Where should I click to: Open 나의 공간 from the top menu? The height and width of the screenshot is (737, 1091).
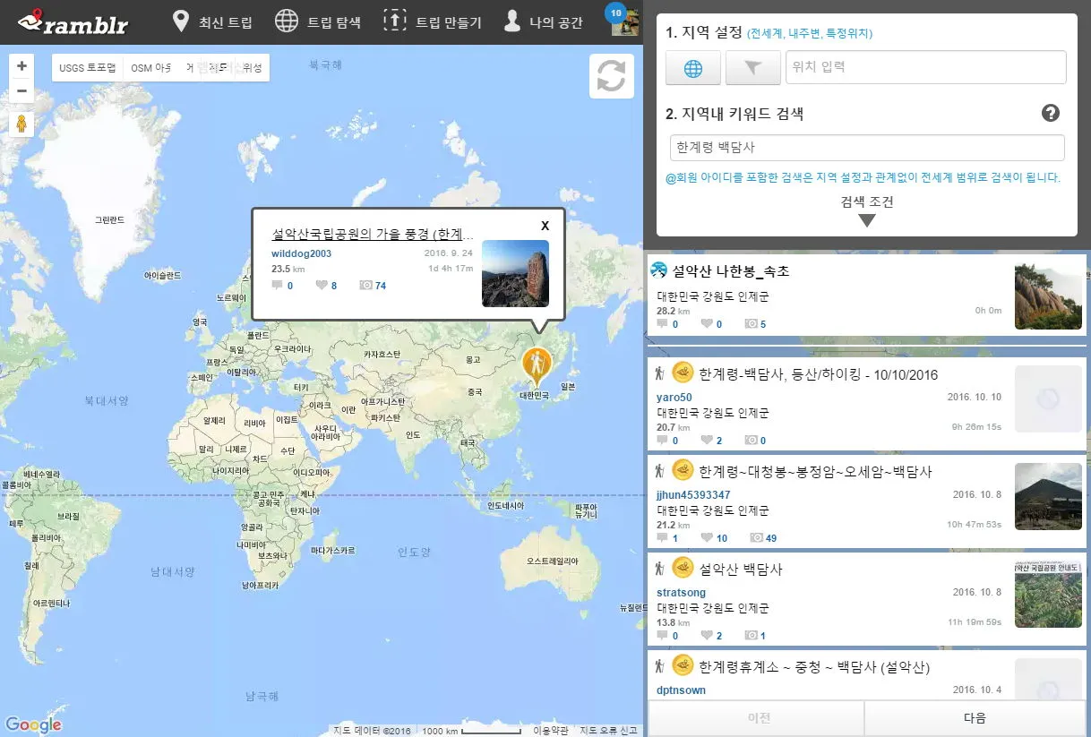pyautogui.click(x=542, y=21)
